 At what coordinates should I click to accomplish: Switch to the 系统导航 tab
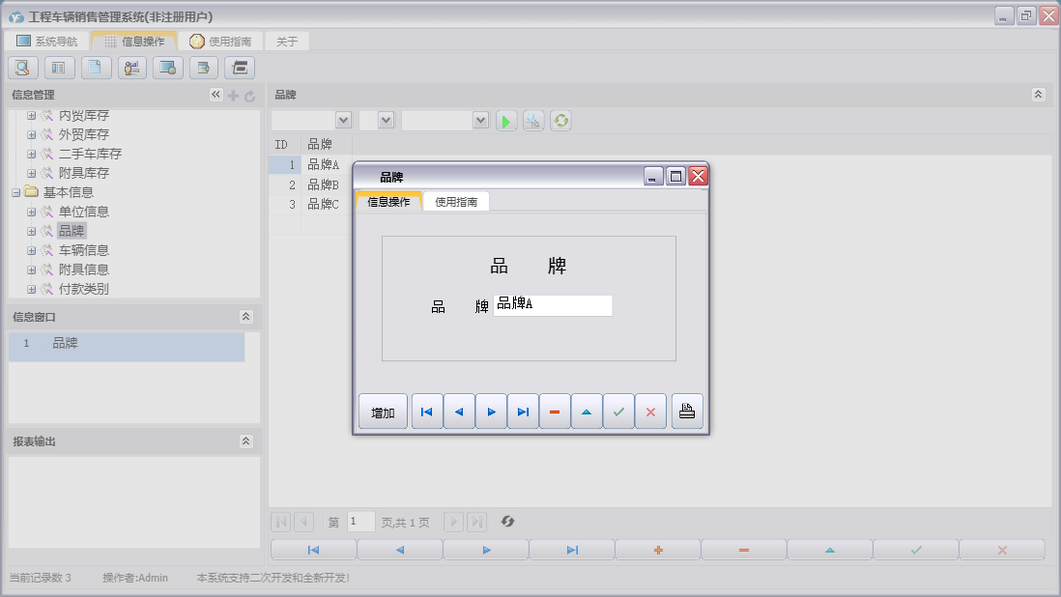[47, 42]
